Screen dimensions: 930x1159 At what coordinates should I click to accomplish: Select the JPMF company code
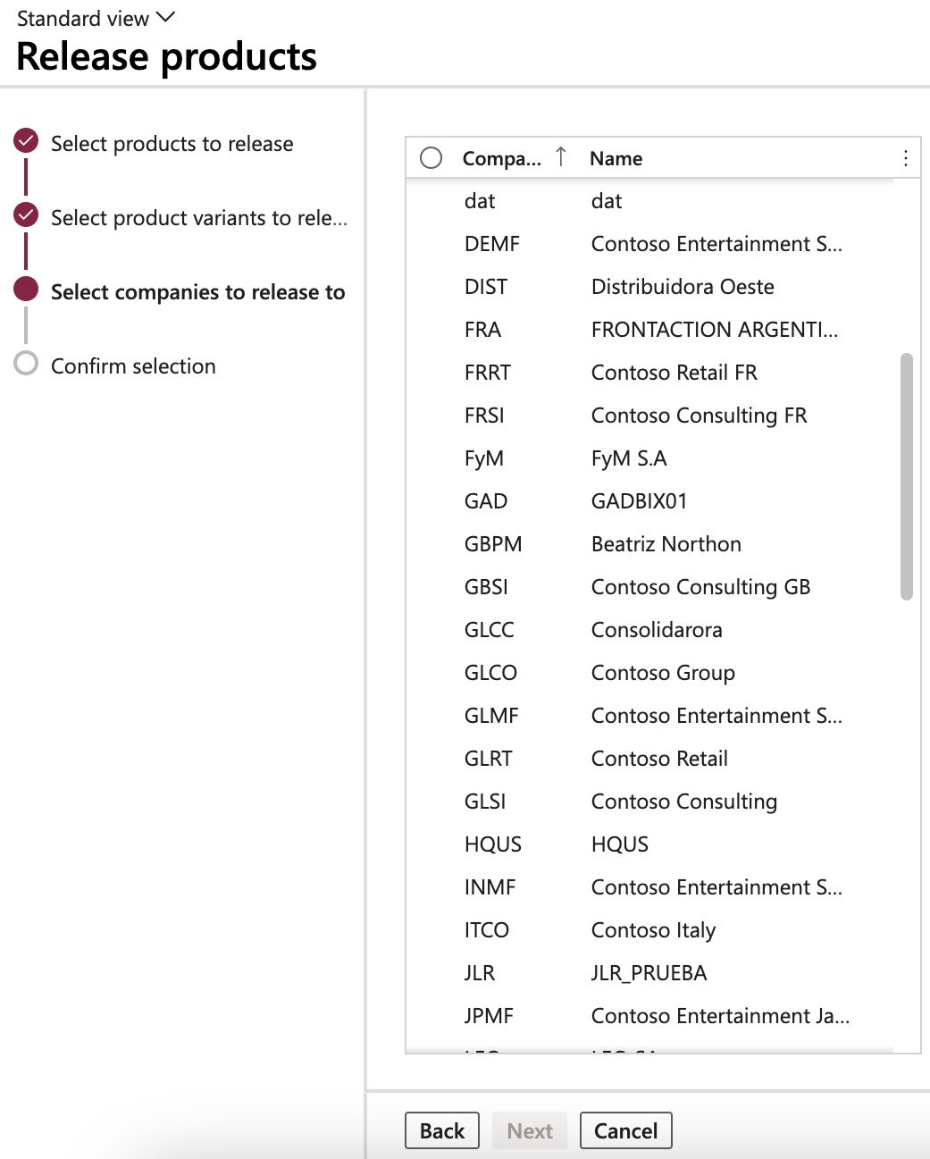489,1016
